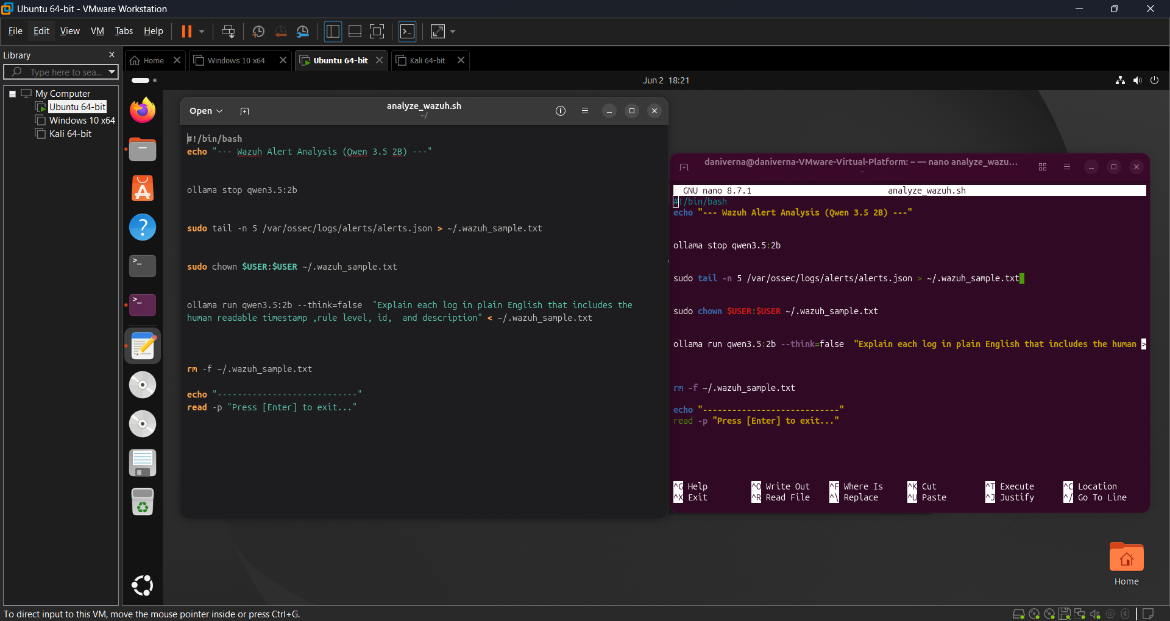This screenshot has height=621, width=1170.
Task: Open the View menu
Action: click(x=69, y=31)
